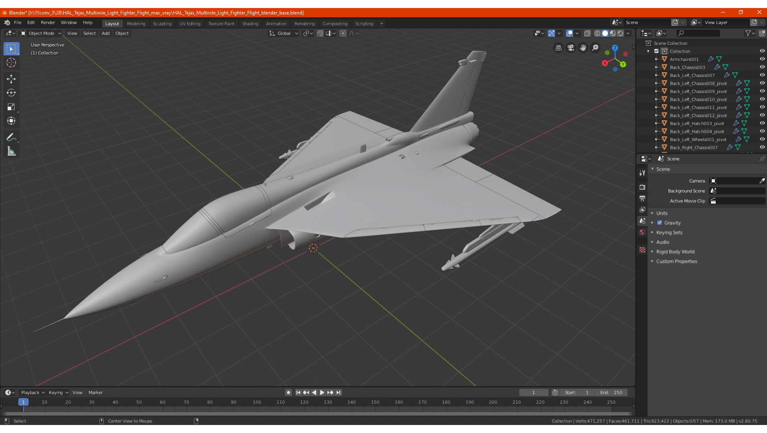
Task: Select the Scale tool
Action: [11, 107]
